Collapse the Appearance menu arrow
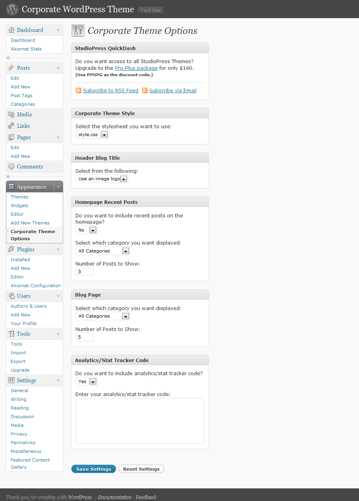Viewport: 359px width, 501px height. tap(58, 187)
